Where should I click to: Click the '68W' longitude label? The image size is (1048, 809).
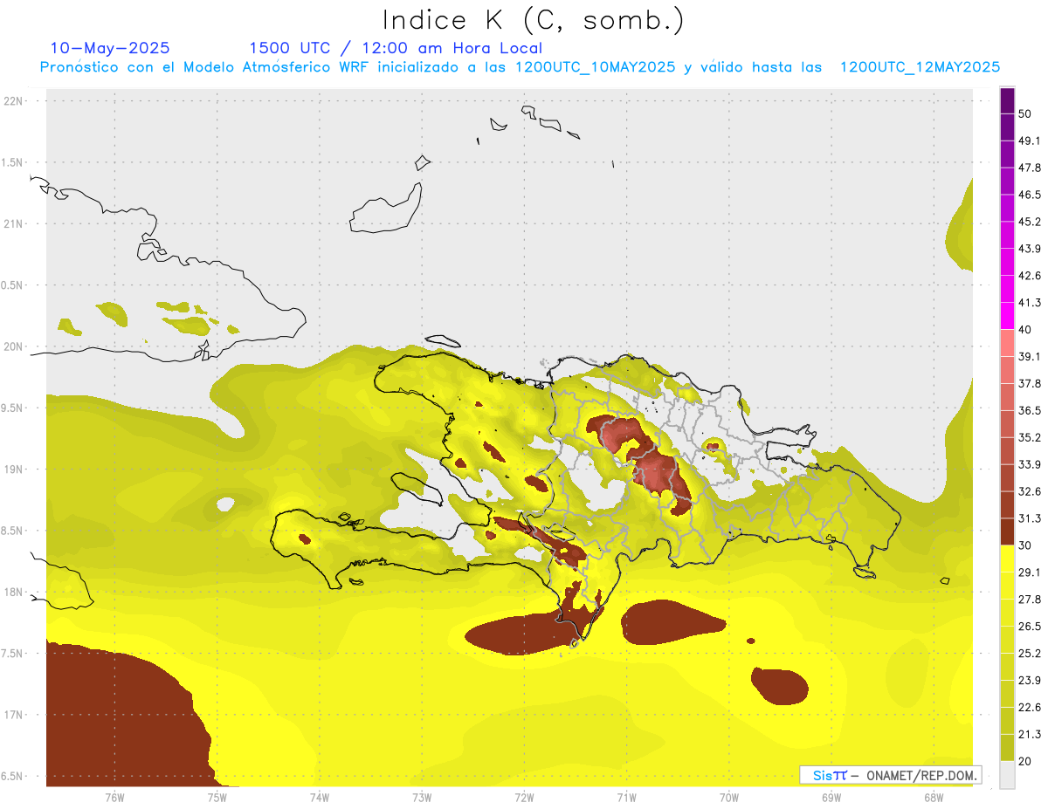click(x=934, y=797)
